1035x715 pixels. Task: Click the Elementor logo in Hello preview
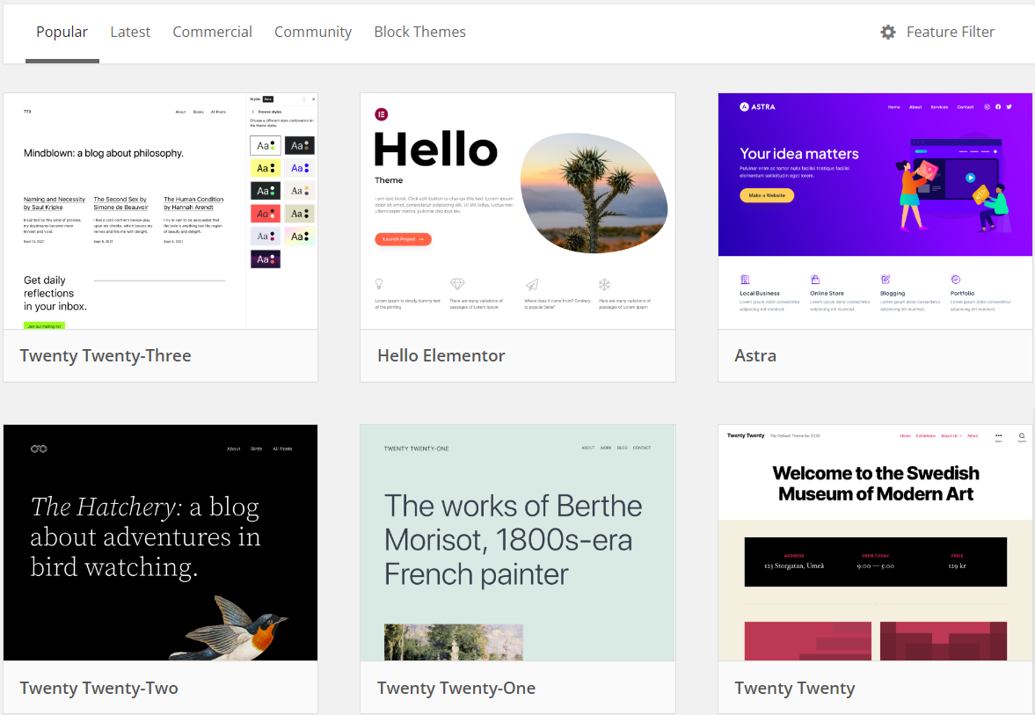point(382,115)
